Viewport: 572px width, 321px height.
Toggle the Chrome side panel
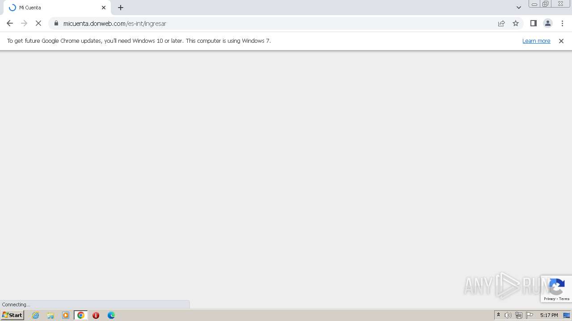tap(534, 23)
